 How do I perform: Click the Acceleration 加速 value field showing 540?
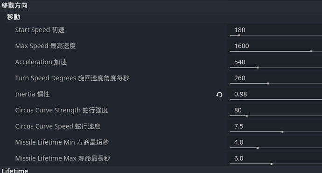coord(274,62)
